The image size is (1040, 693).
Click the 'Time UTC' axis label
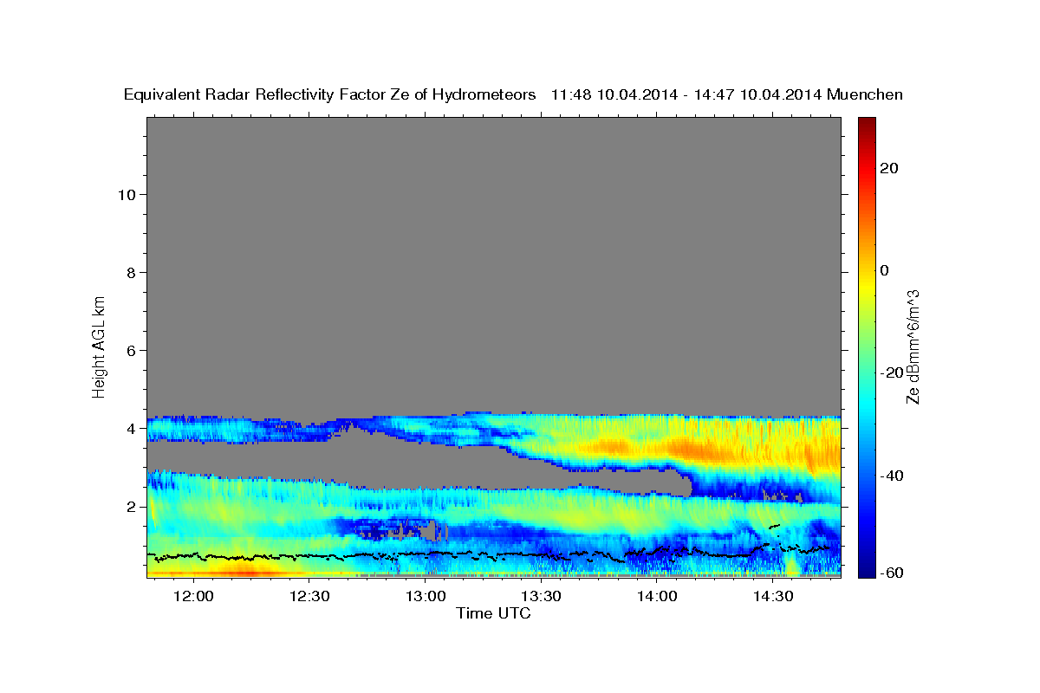[x=493, y=613]
